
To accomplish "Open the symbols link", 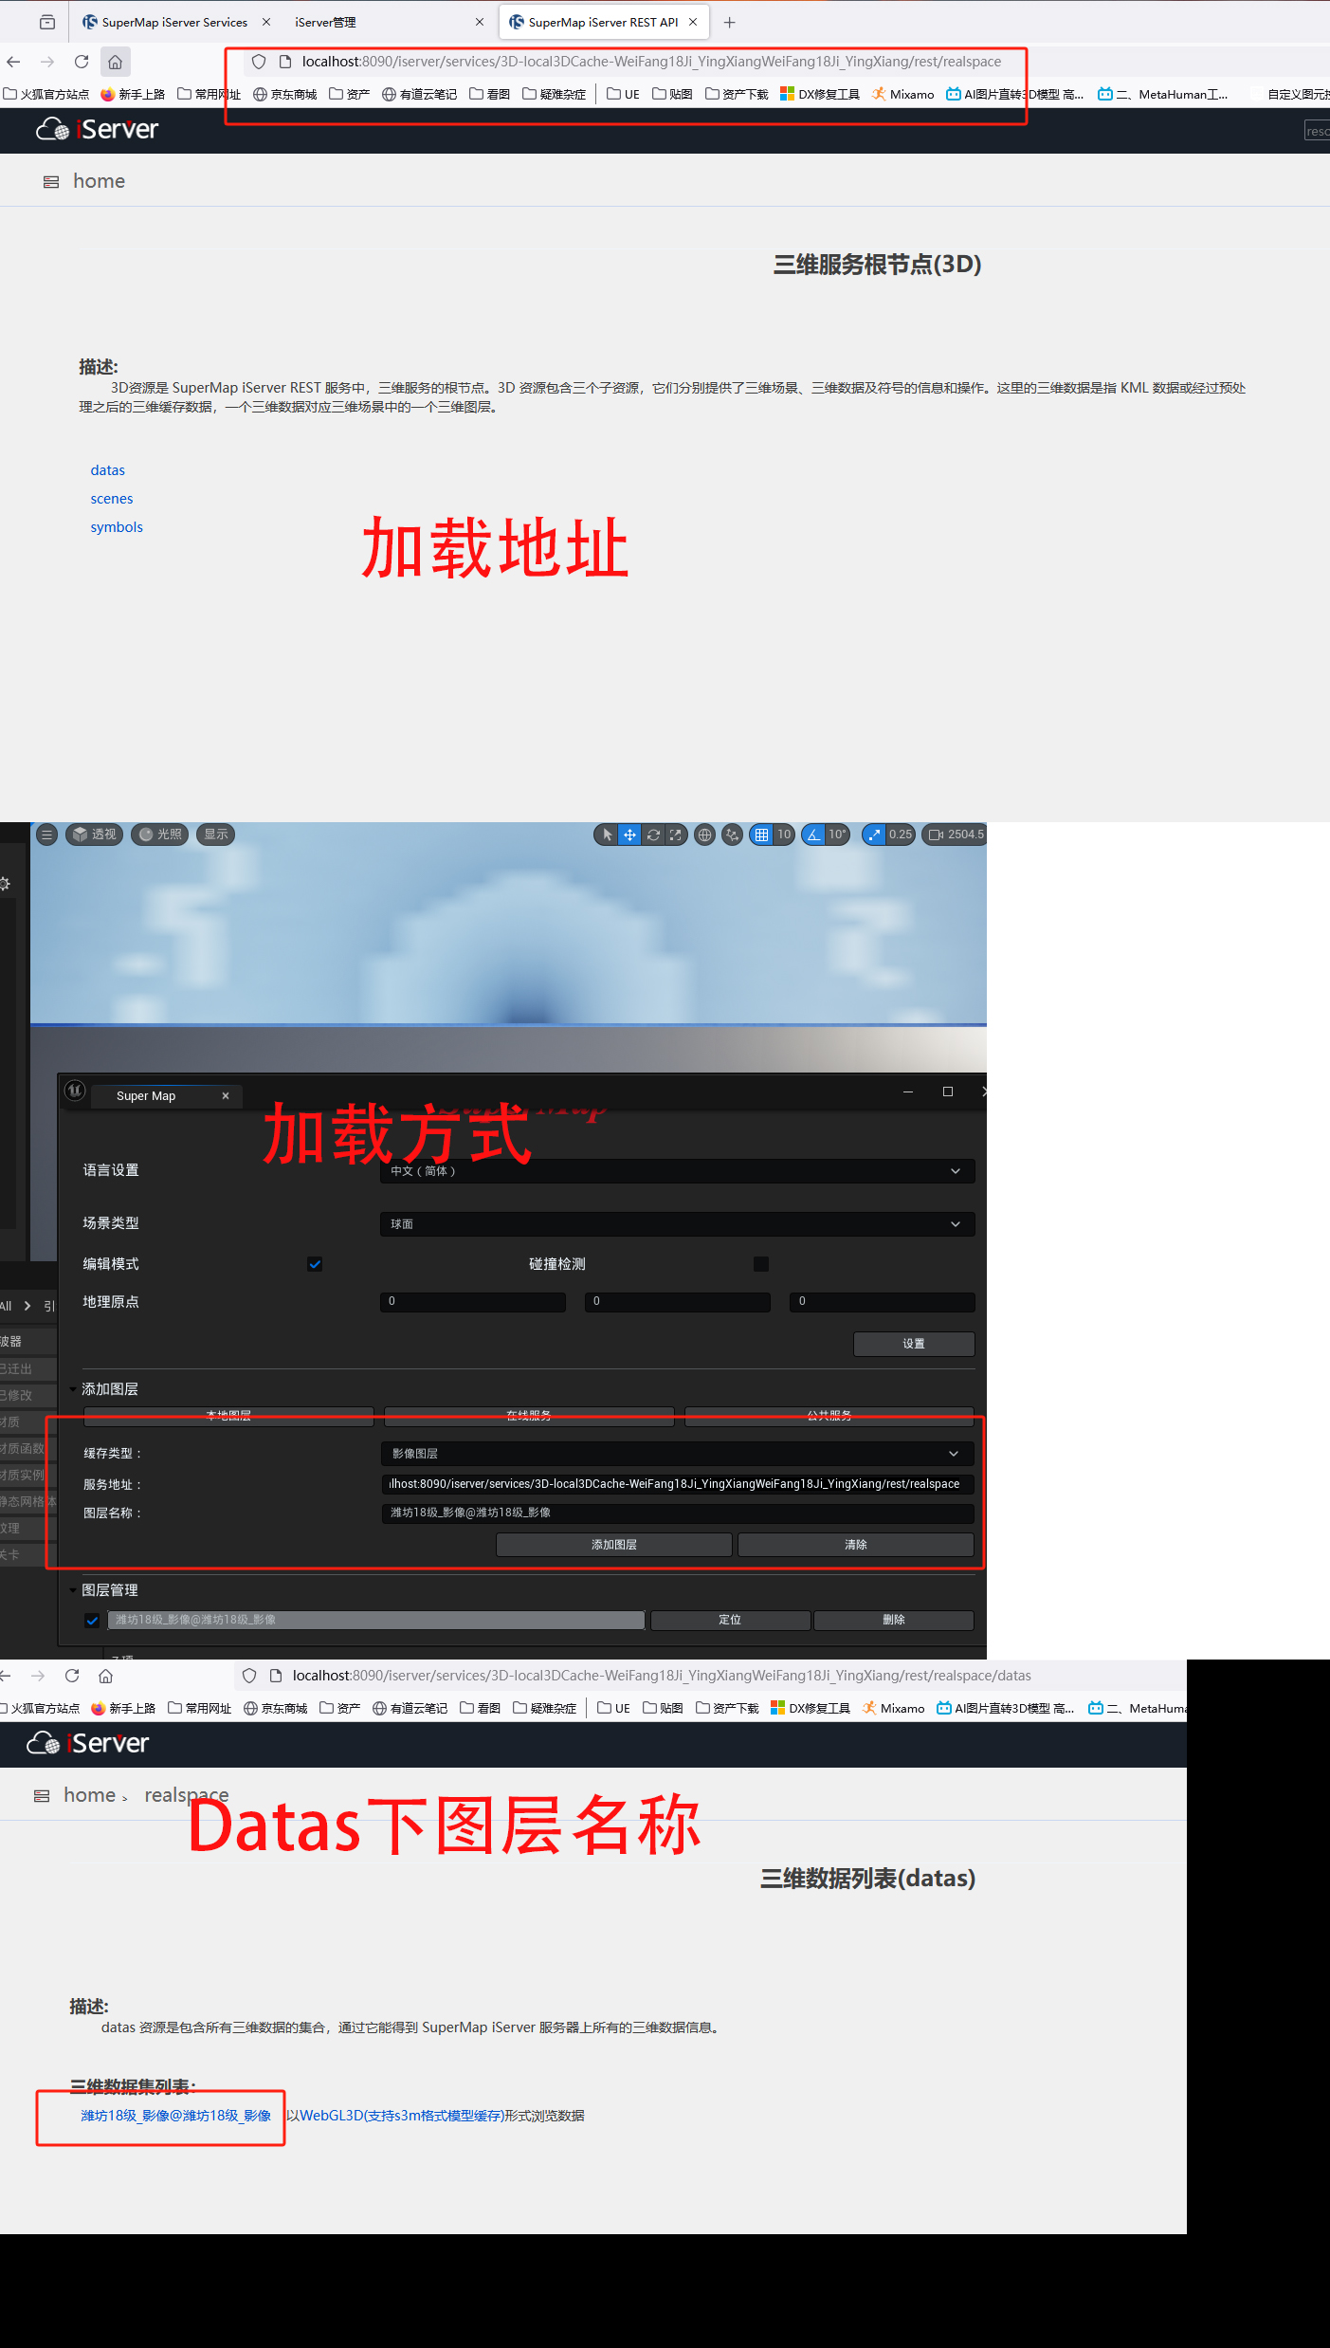I will tap(117, 527).
